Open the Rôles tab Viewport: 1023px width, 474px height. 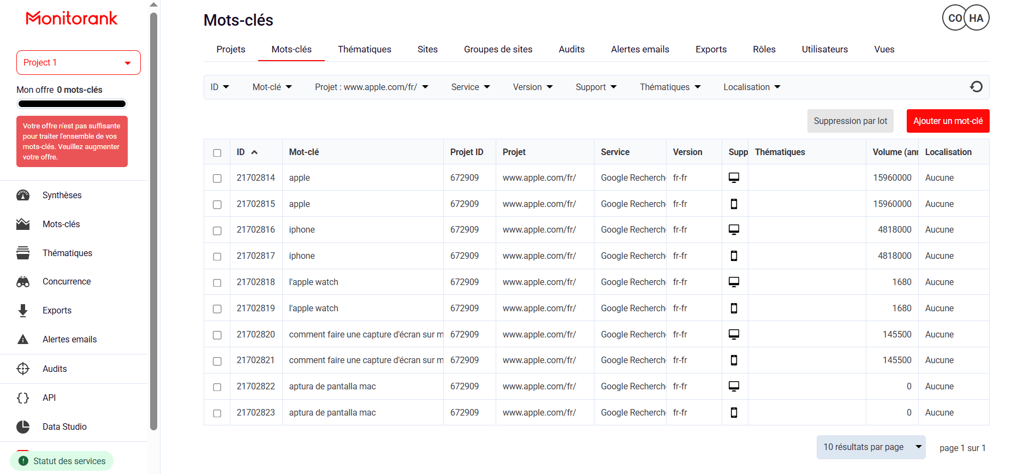(764, 49)
